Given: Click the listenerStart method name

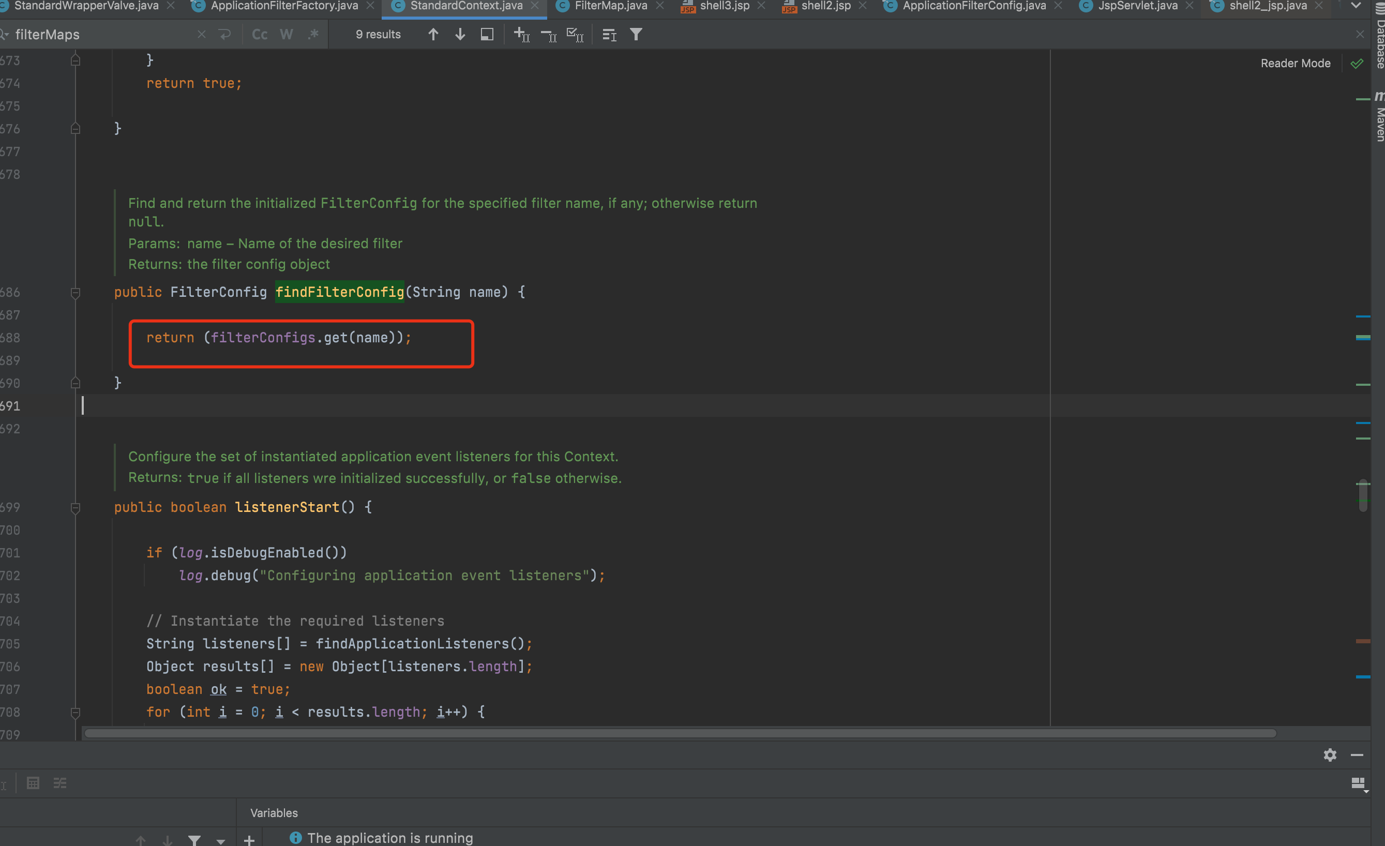Looking at the screenshot, I should 287,507.
